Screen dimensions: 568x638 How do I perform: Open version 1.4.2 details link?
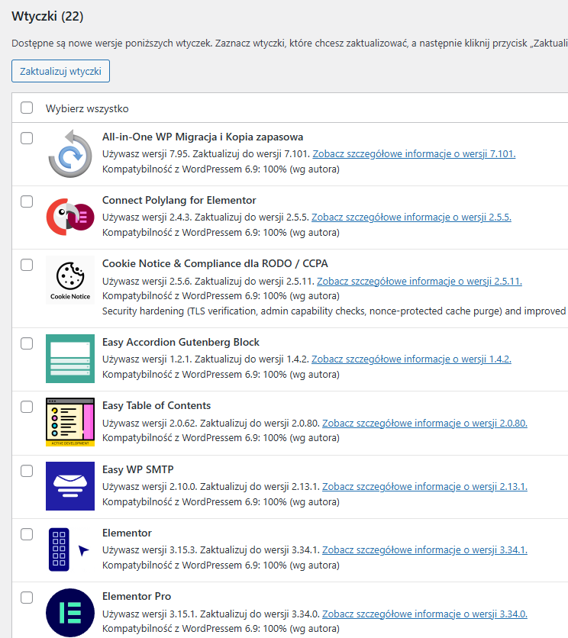pyautogui.click(x=411, y=359)
